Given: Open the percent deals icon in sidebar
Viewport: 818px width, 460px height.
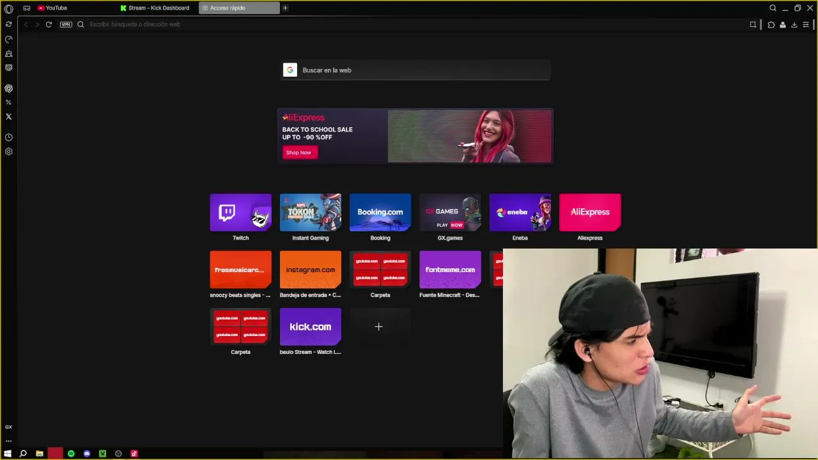Looking at the screenshot, I should click(8, 102).
